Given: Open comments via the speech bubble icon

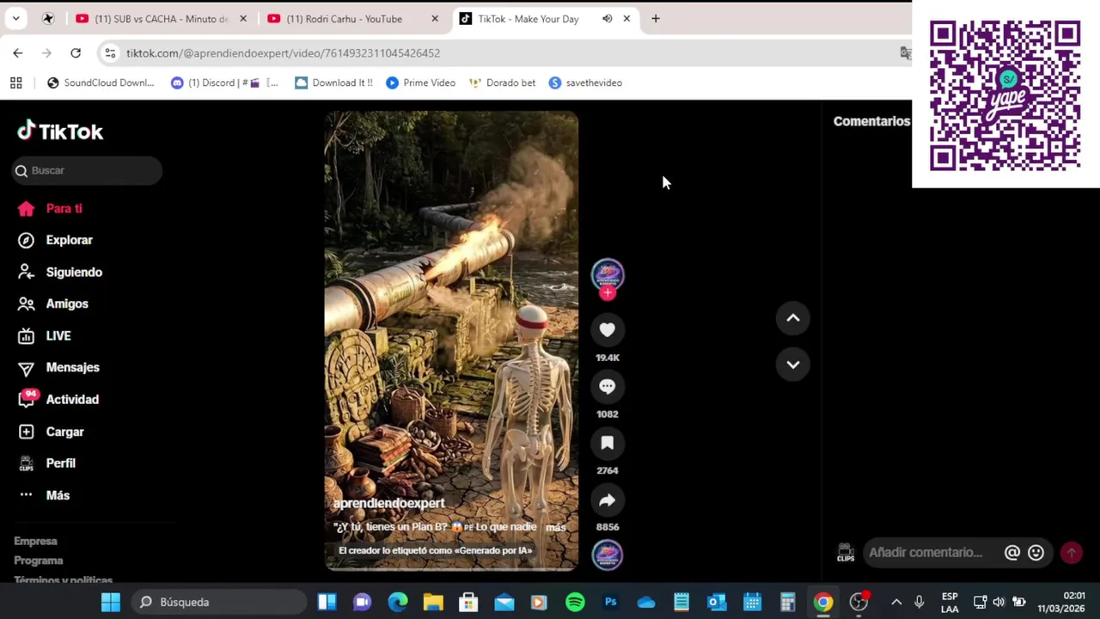Looking at the screenshot, I should pos(607,387).
